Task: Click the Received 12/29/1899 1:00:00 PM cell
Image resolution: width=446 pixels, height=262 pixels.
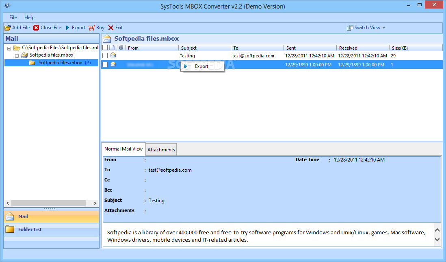Action: [361, 65]
